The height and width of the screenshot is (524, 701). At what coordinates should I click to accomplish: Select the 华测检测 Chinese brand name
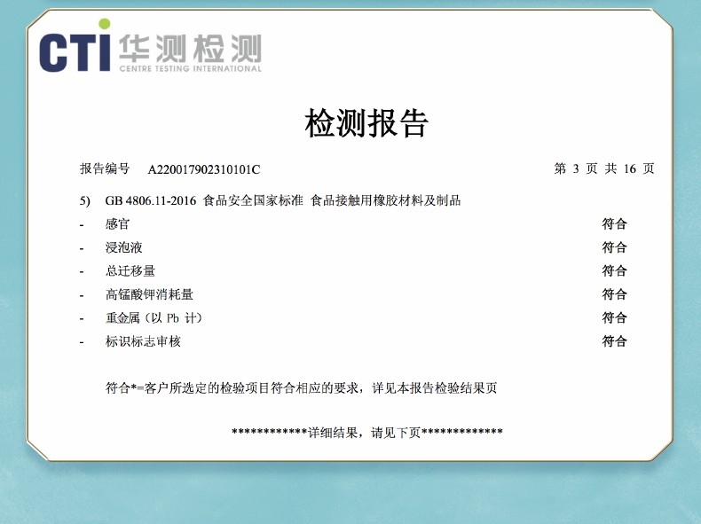(x=189, y=46)
